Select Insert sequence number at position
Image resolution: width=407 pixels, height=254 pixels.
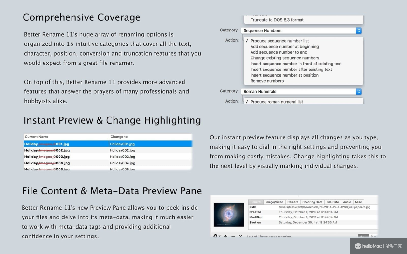pos(285,75)
